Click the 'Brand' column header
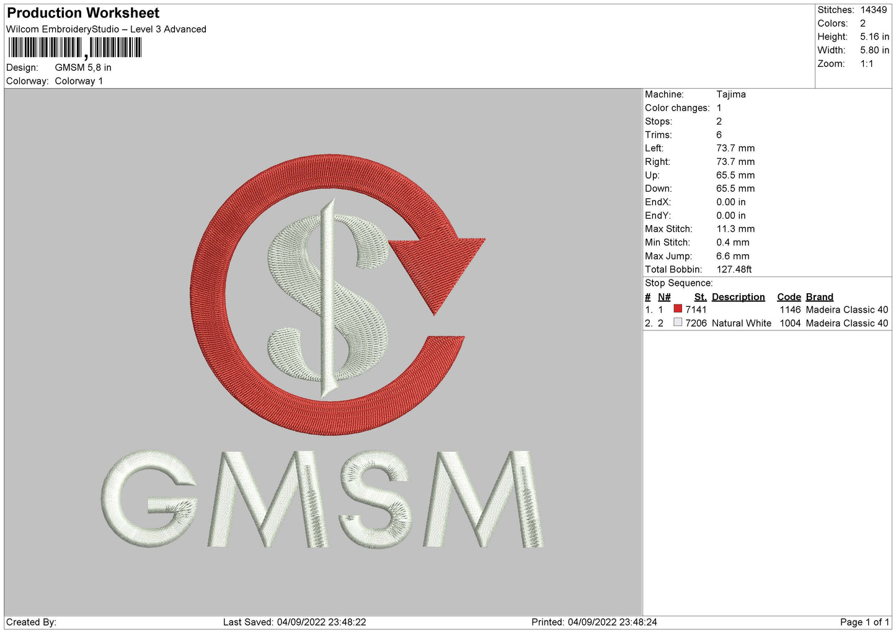Image resolution: width=896 pixels, height=633 pixels. [820, 297]
